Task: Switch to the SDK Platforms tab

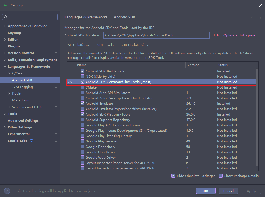Action: point(79,45)
